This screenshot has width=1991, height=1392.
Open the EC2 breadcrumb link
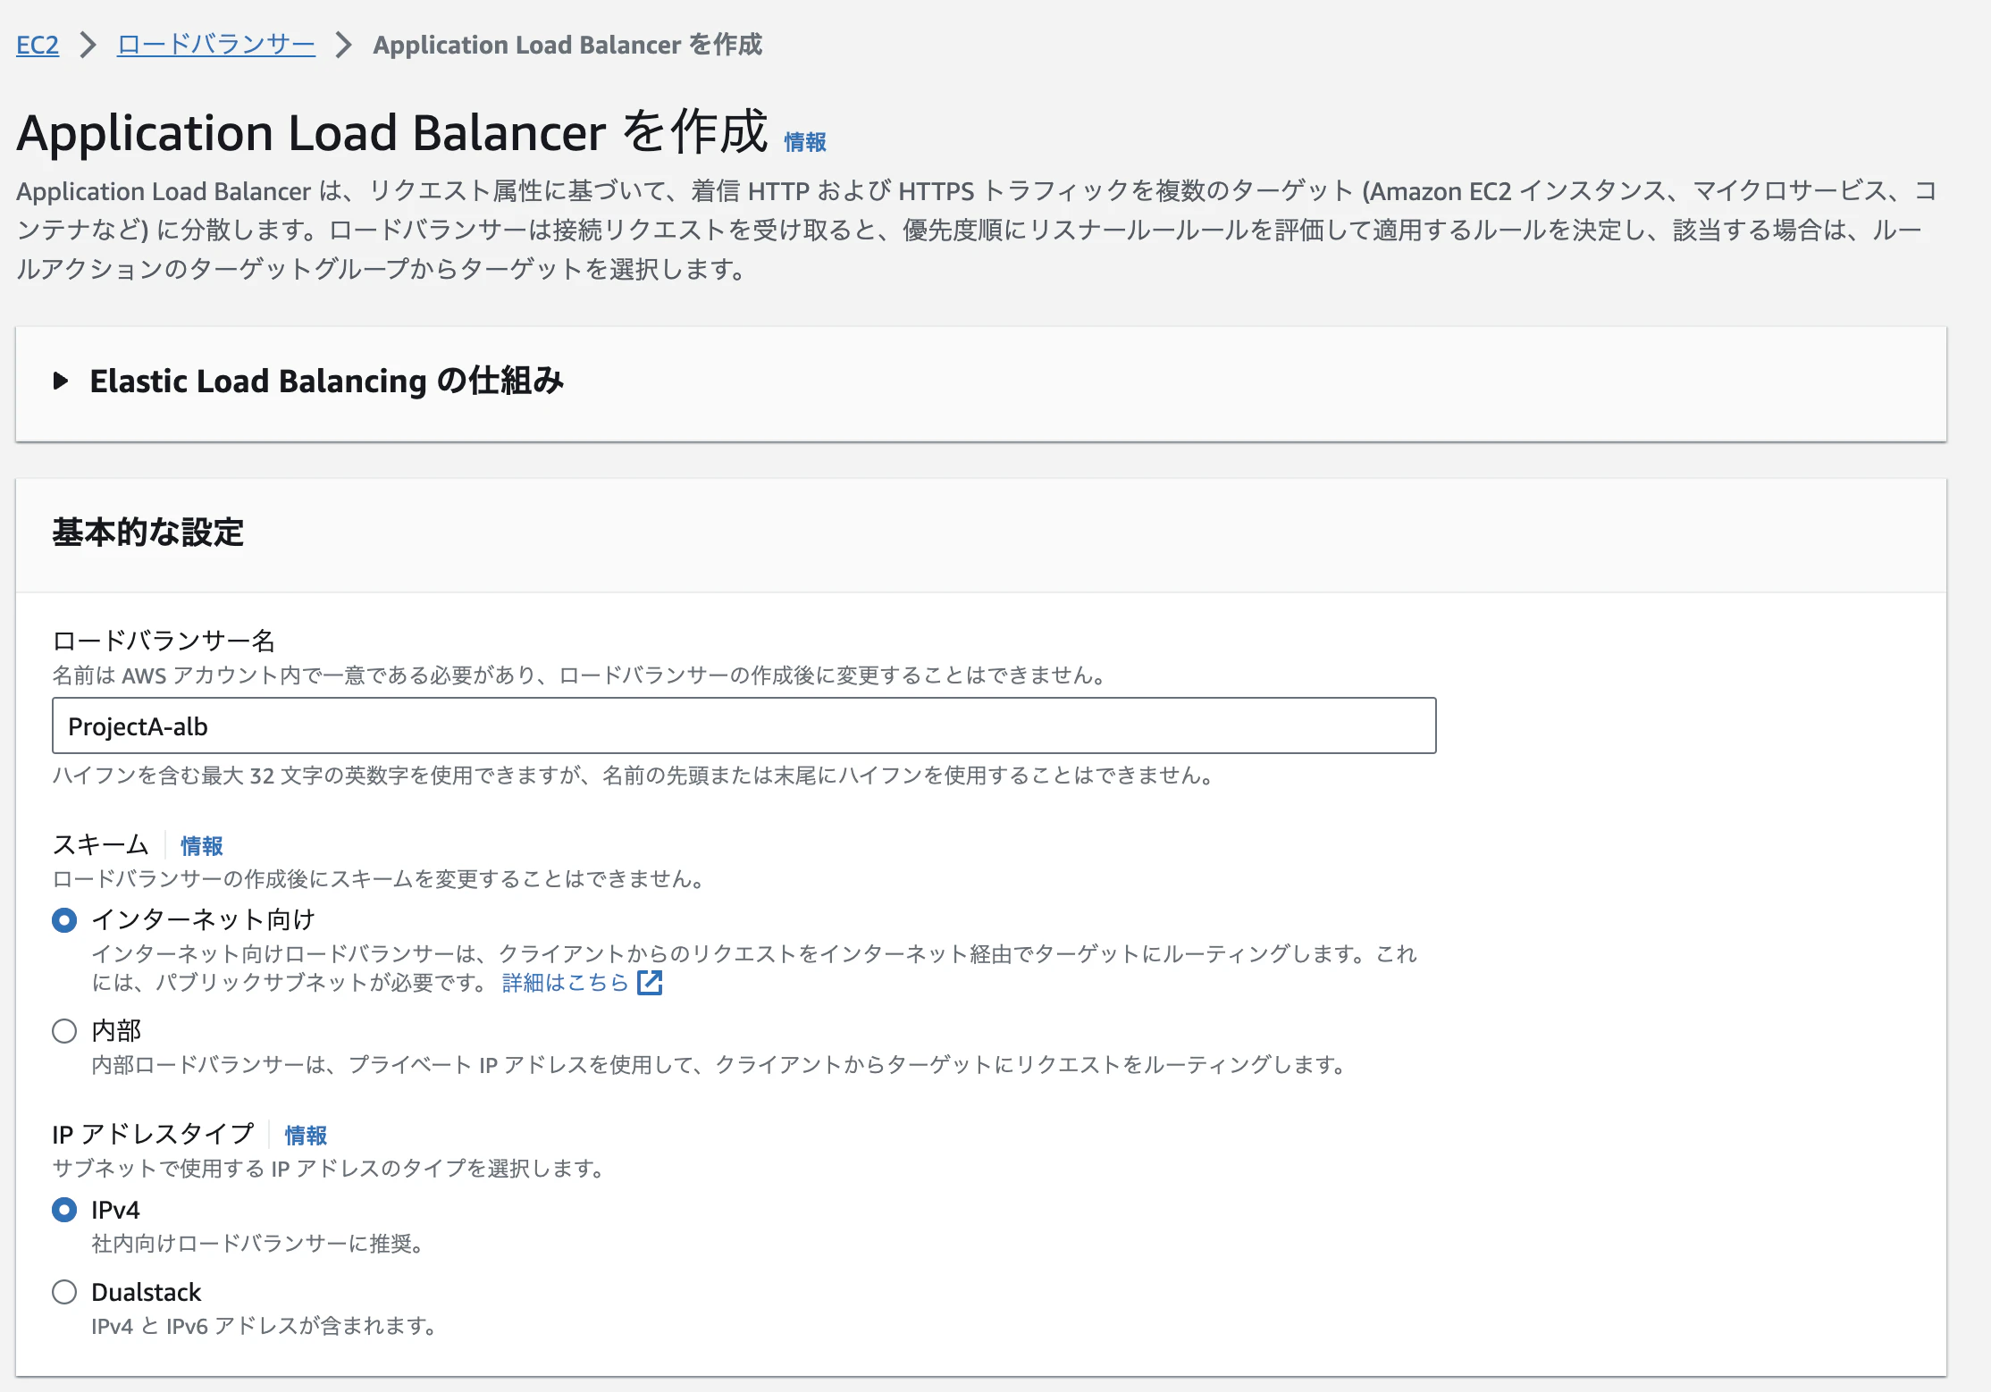38,45
